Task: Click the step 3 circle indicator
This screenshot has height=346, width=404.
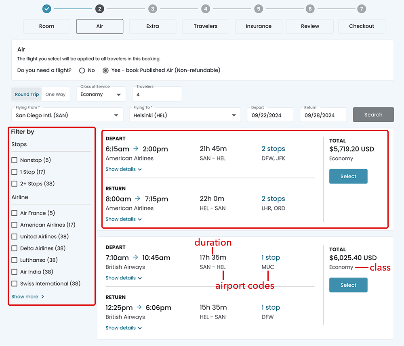Action: click(x=152, y=8)
